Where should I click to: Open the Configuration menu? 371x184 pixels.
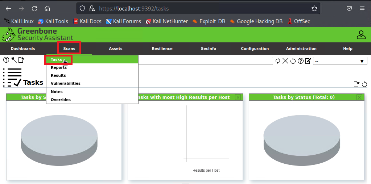pos(255,49)
